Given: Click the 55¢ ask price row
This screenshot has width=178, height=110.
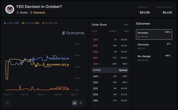Looking at the screenshot, I should click(x=110, y=64).
